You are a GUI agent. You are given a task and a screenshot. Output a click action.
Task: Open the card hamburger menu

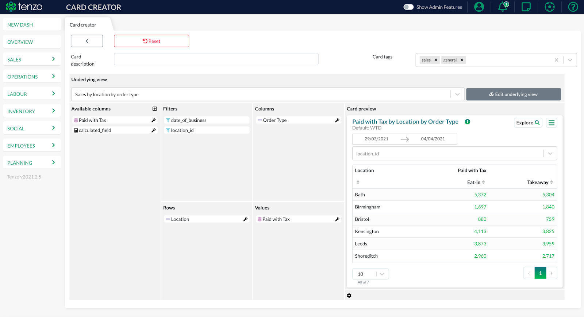[x=552, y=123]
